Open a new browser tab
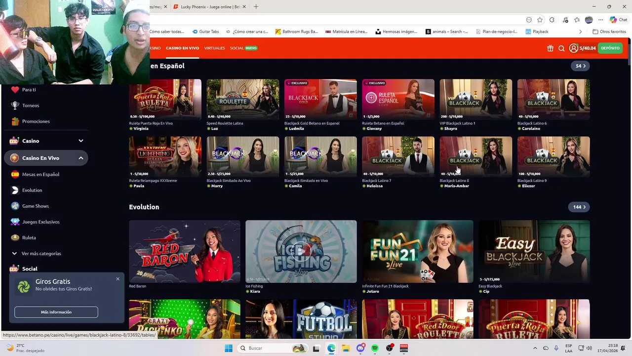 coord(256,6)
